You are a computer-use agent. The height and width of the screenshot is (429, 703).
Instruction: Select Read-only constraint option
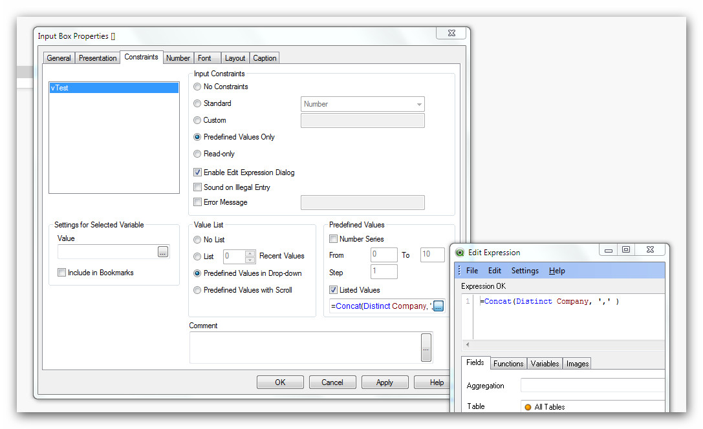pyautogui.click(x=197, y=154)
